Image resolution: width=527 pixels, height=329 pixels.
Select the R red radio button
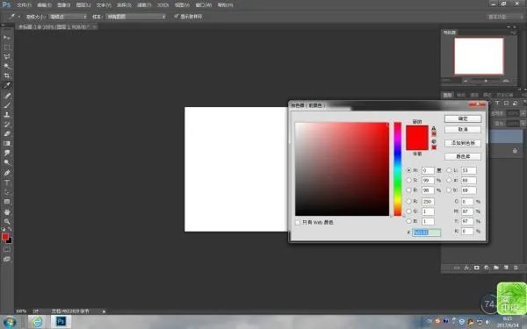pyautogui.click(x=408, y=202)
